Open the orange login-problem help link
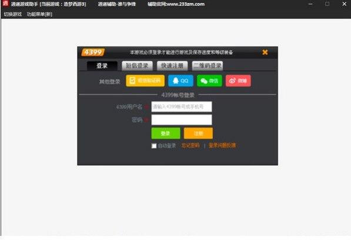Screen dimensions: 351x240 tap(222, 145)
